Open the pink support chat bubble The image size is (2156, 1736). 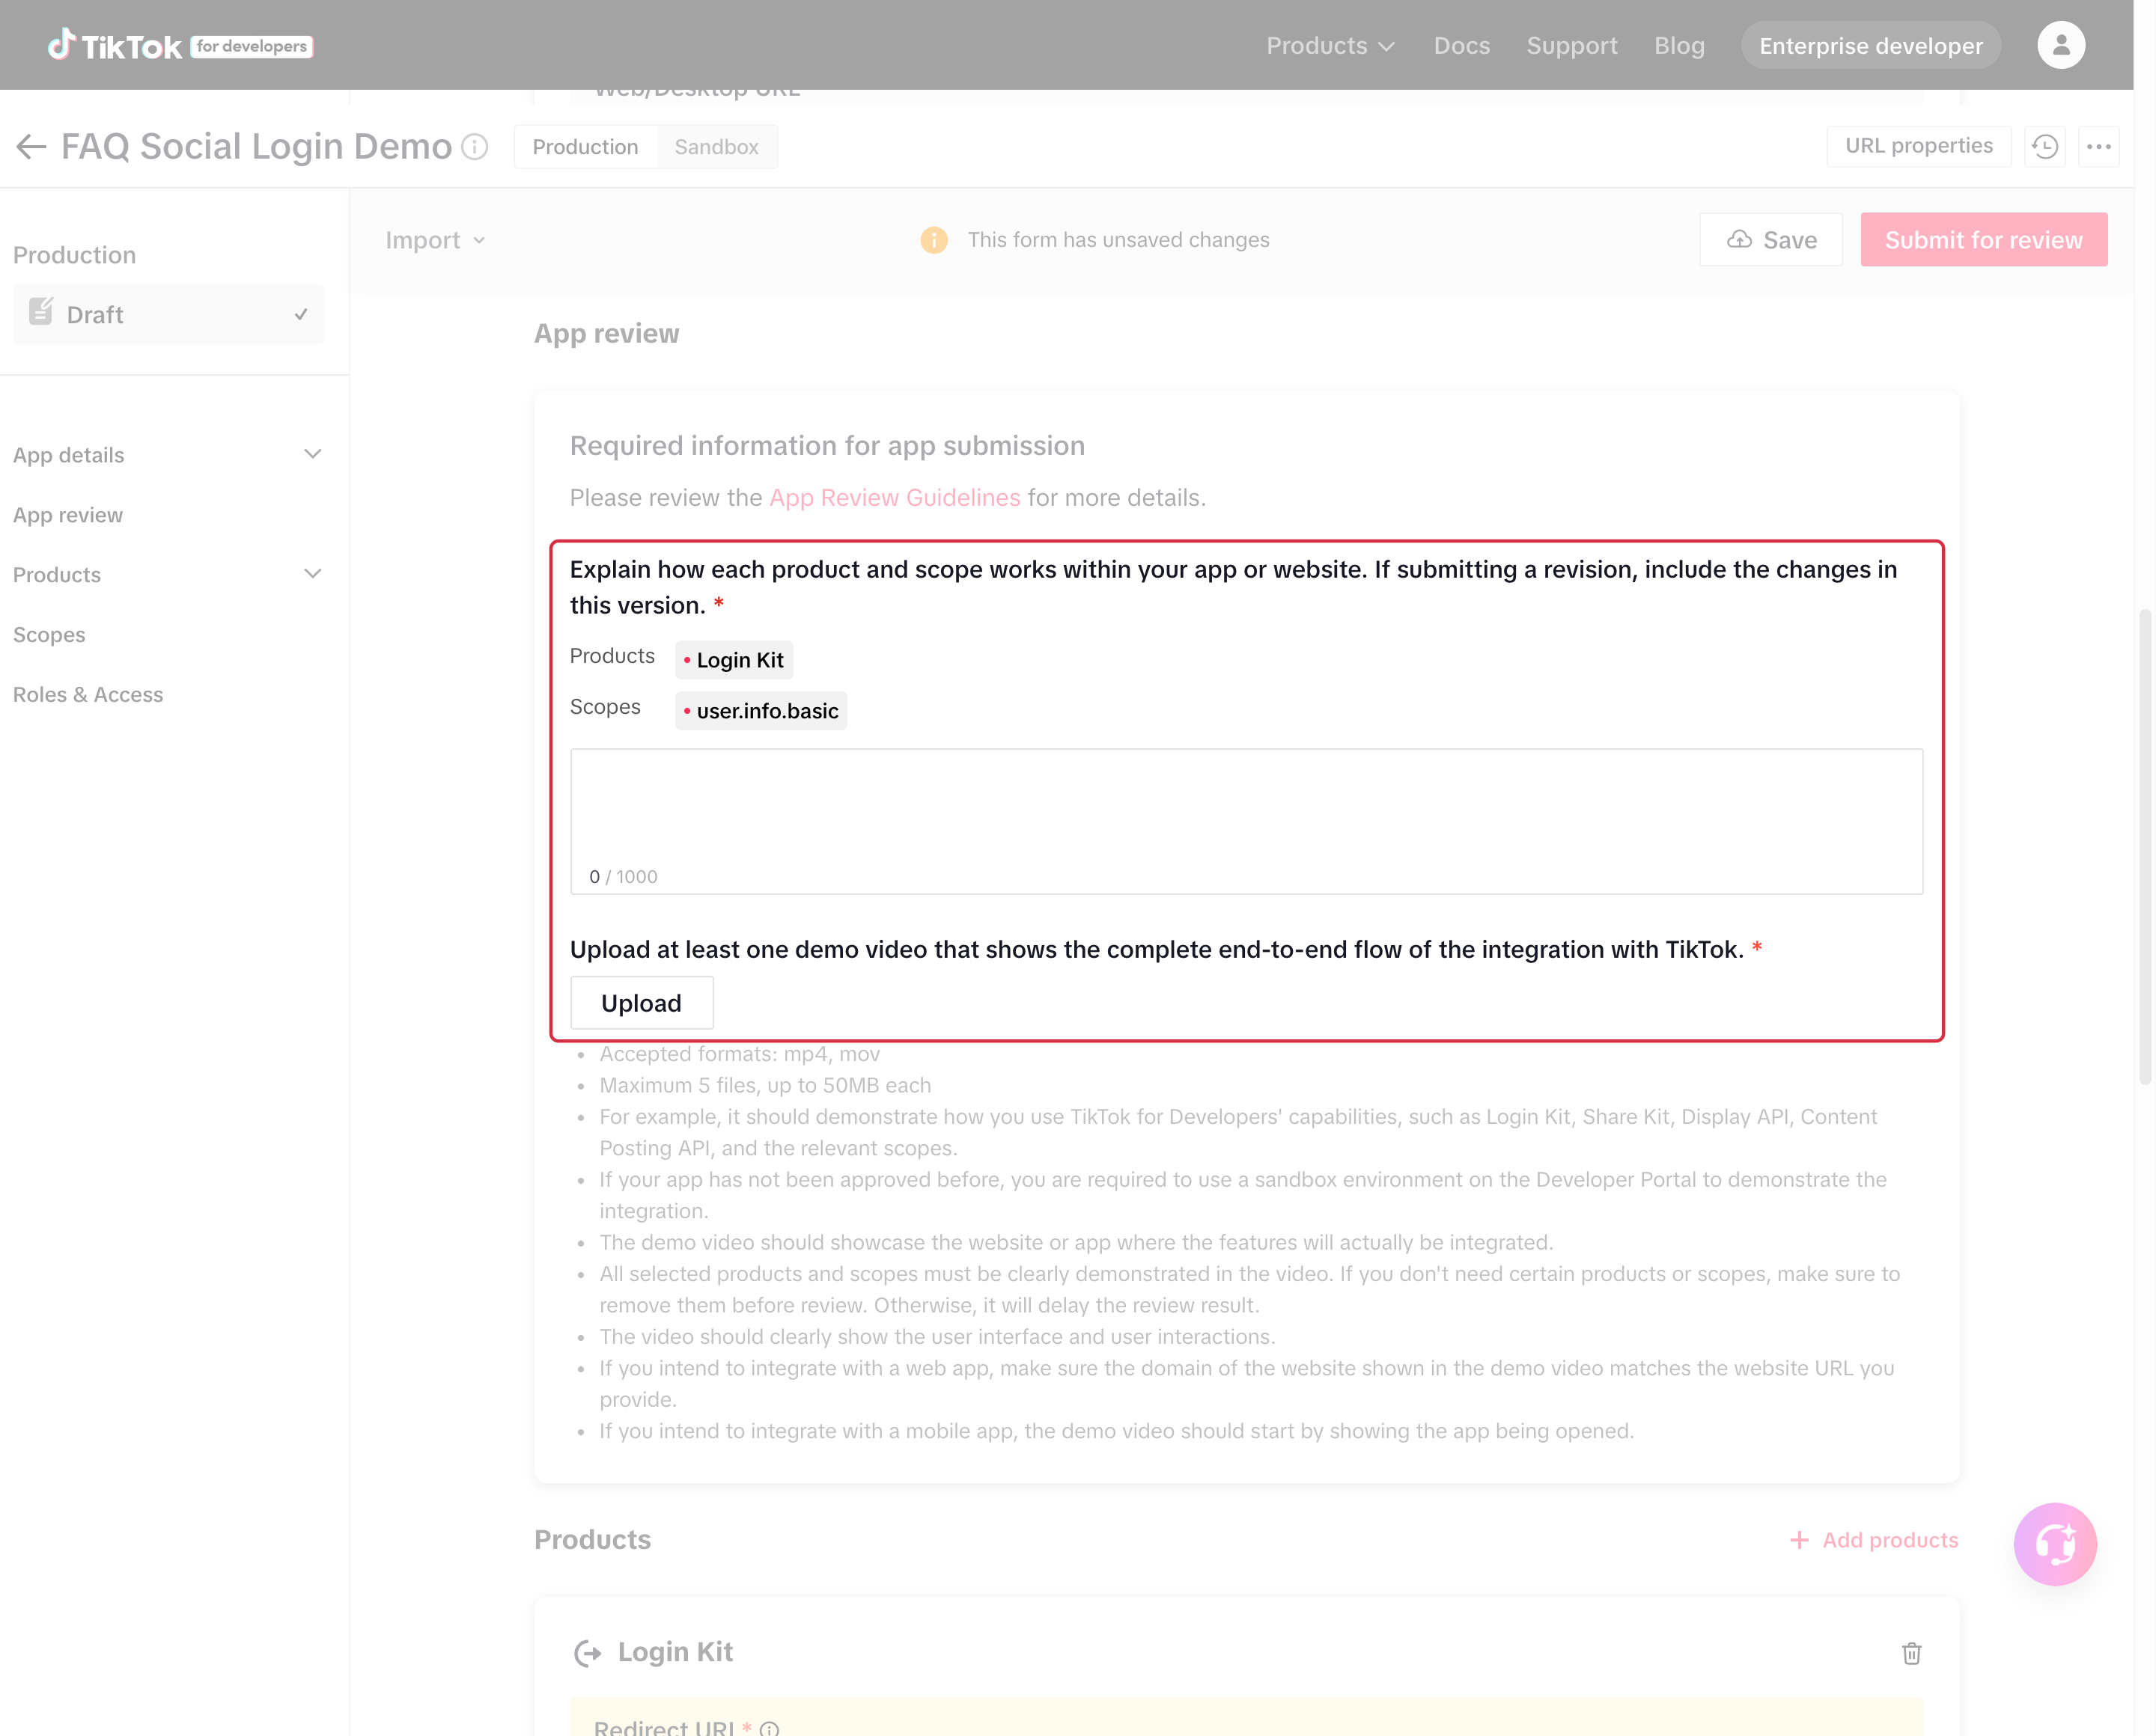point(2054,1543)
